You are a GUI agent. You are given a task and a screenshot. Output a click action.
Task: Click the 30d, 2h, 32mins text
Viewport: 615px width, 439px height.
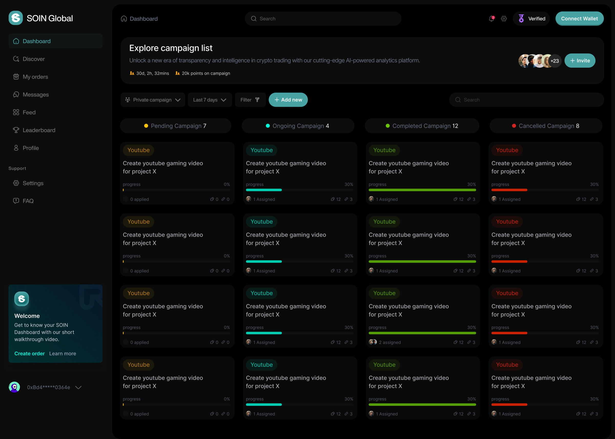(153, 73)
